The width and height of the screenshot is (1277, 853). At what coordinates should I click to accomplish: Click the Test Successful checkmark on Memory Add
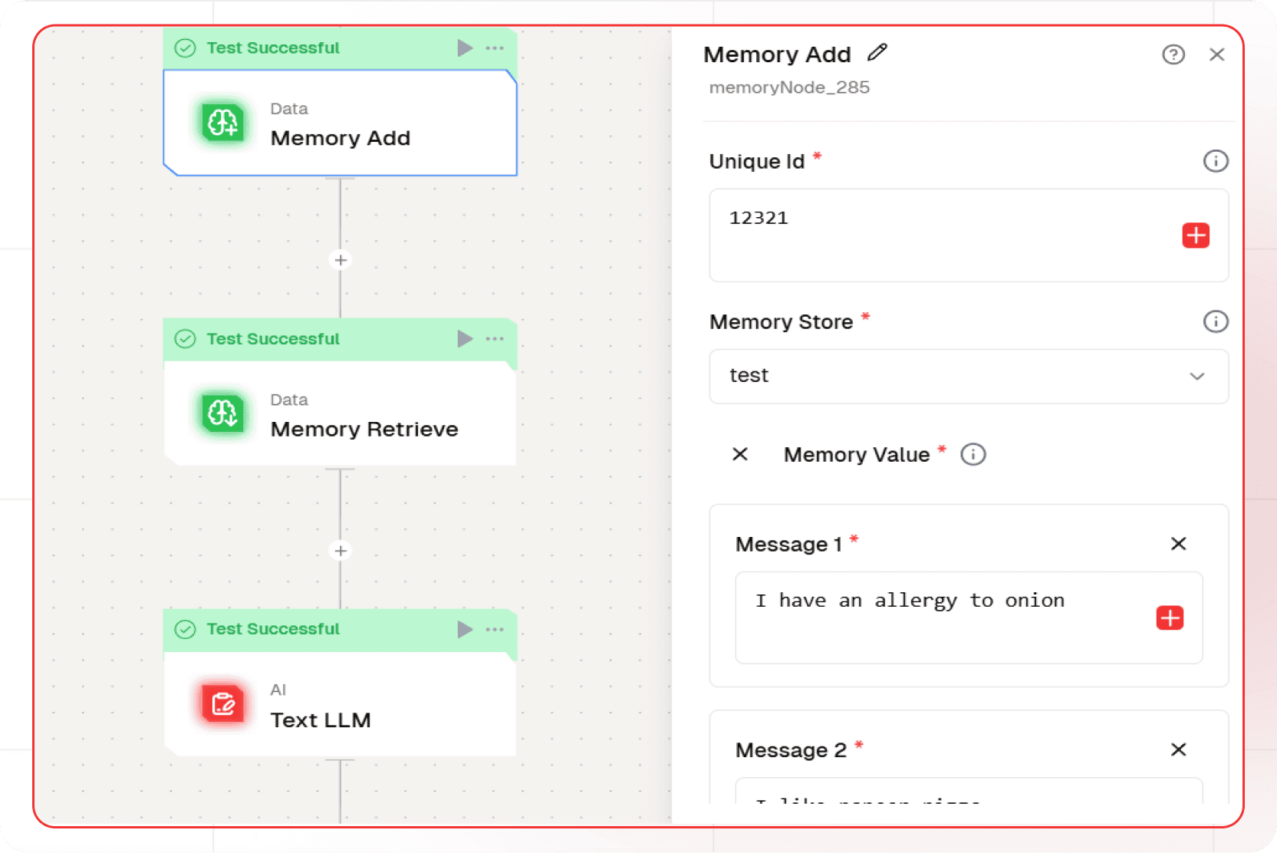185,48
